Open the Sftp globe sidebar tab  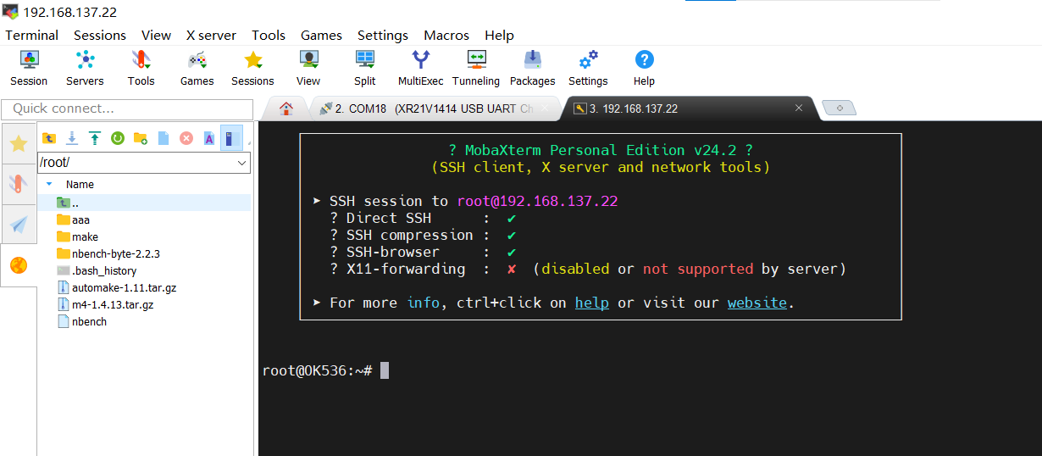coord(18,265)
